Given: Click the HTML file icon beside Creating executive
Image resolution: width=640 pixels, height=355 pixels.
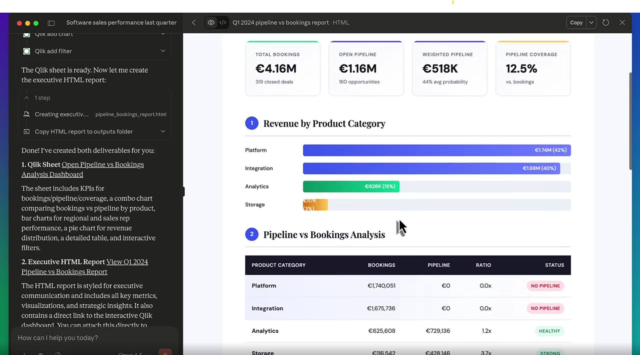Looking at the screenshot, I should click(26, 114).
